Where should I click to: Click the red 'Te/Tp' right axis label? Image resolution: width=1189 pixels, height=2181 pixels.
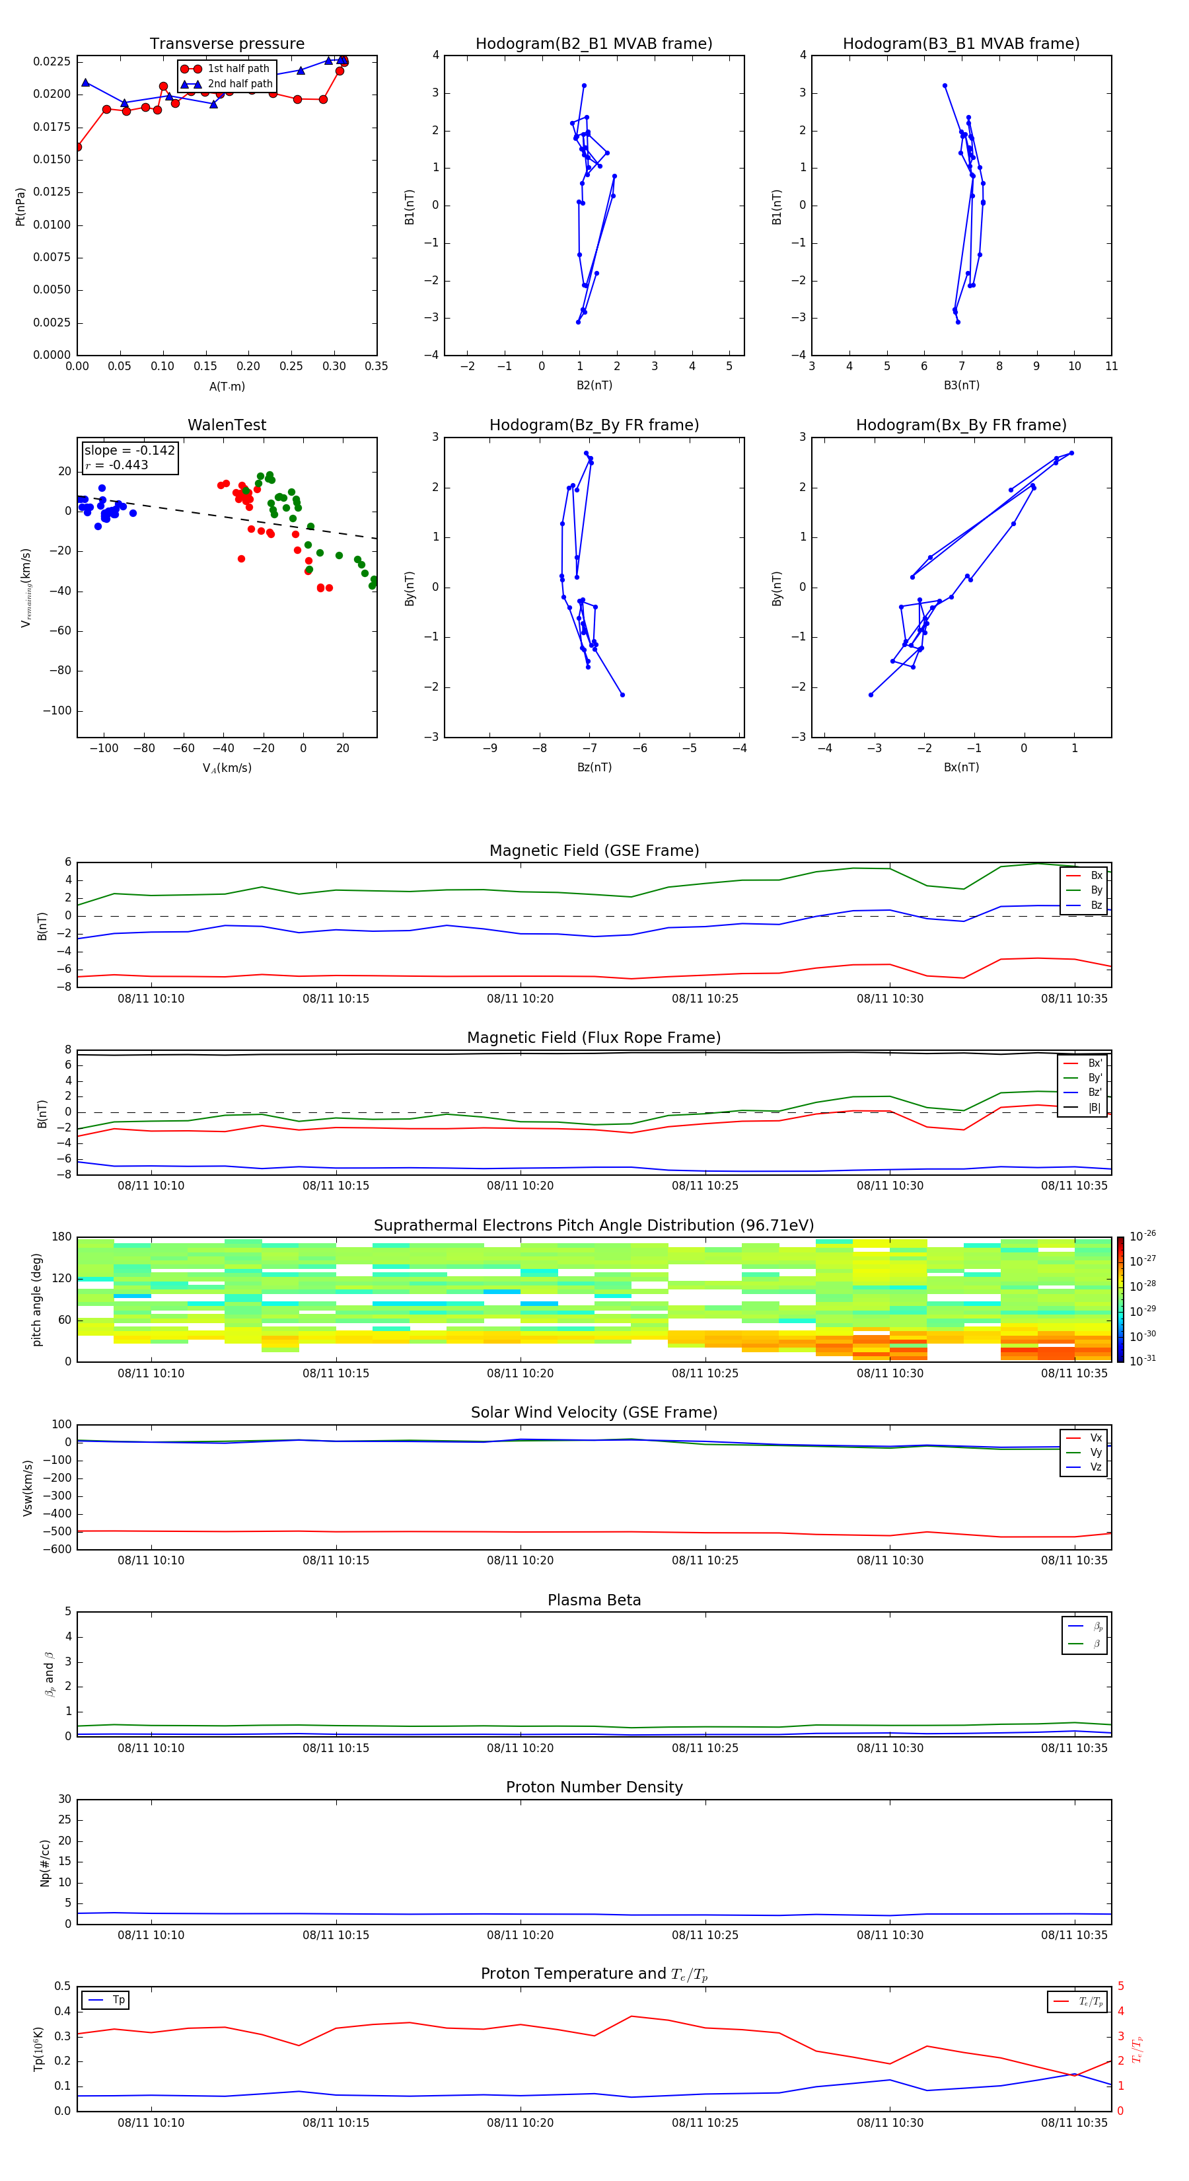point(1137,2049)
